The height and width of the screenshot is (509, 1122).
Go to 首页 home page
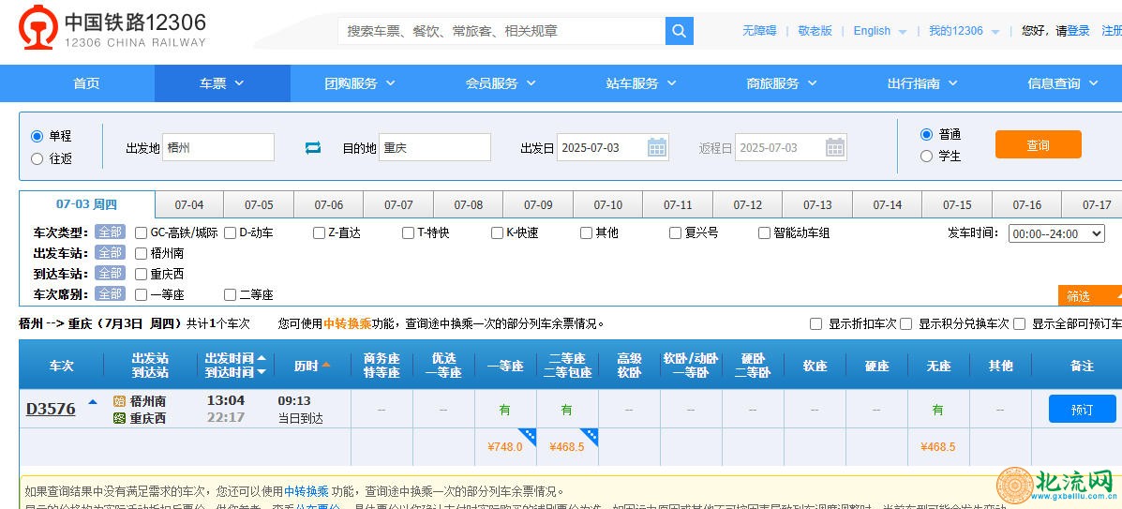(x=86, y=83)
